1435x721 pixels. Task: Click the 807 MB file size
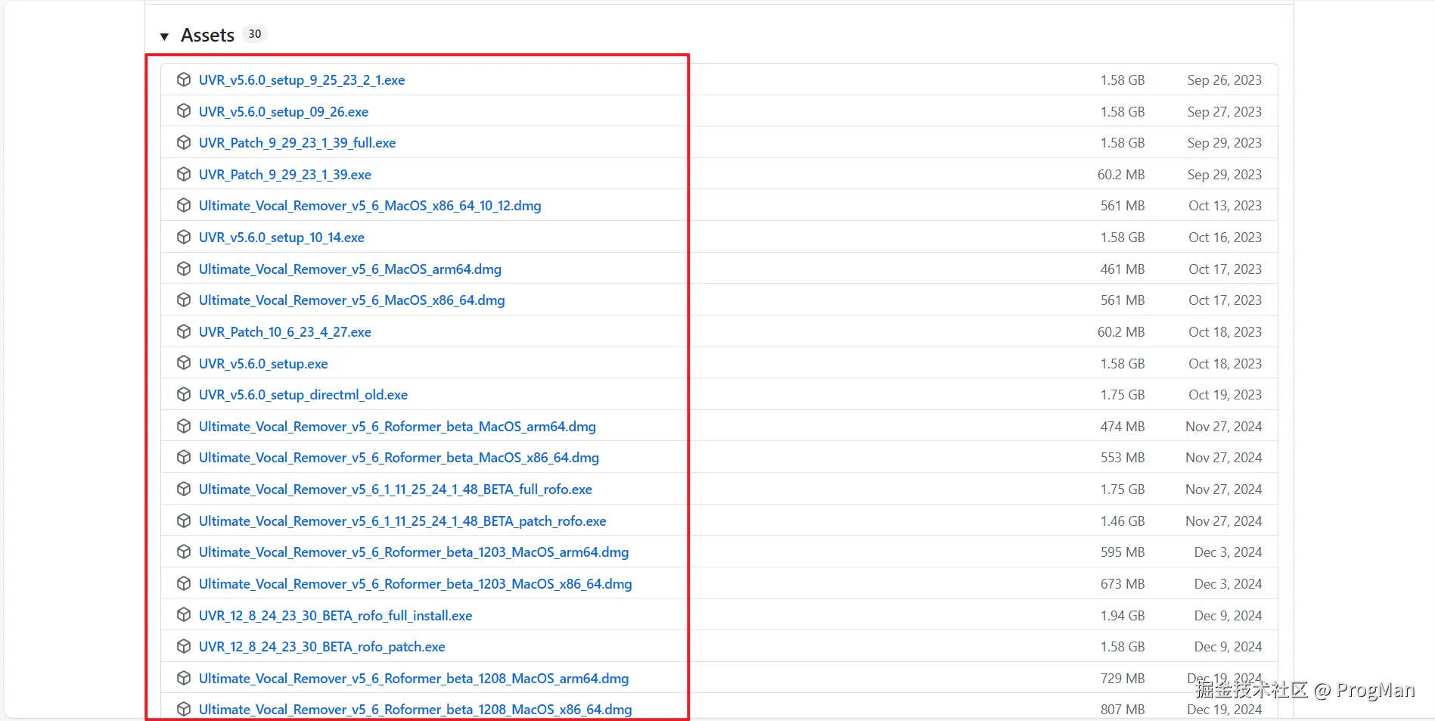tap(1123, 710)
